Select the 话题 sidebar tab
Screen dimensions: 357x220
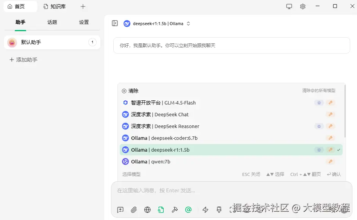tap(52, 22)
